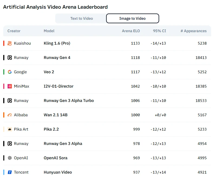
Task: Click the creator name OpenAI
Action: (21, 158)
